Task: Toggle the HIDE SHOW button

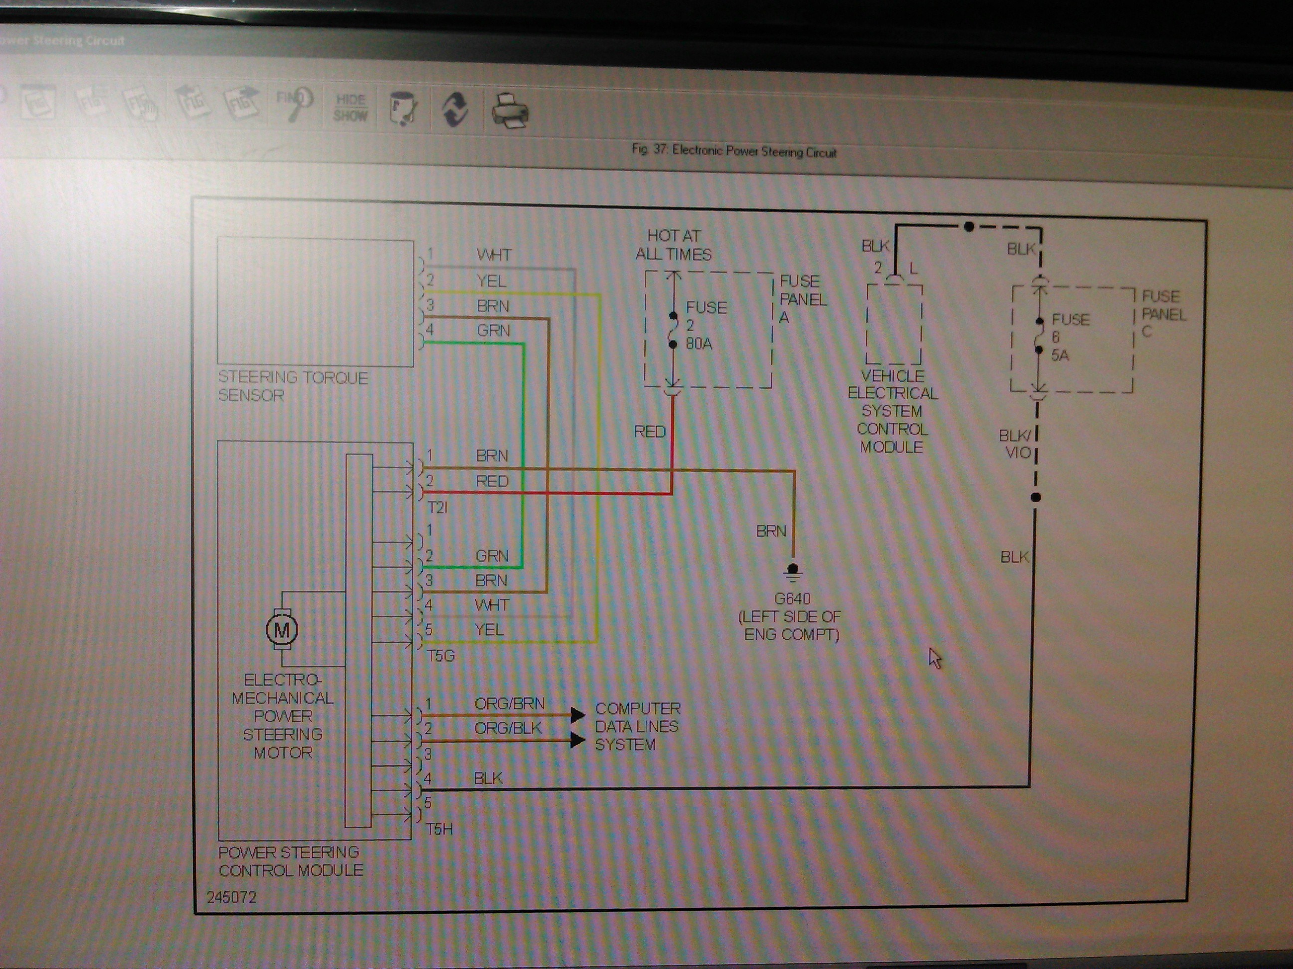Action: click(x=350, y=108)
